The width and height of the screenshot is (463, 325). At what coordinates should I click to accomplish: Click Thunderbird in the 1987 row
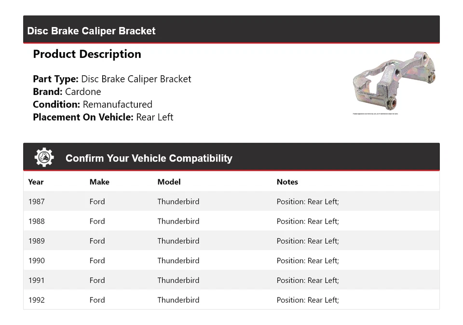click(178, 202)
